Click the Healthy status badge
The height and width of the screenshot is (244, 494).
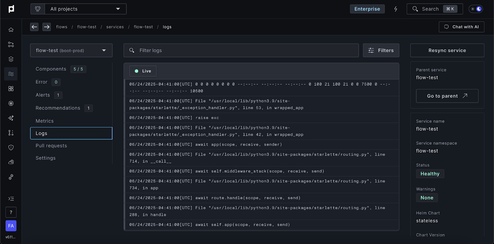coord(430,174)
